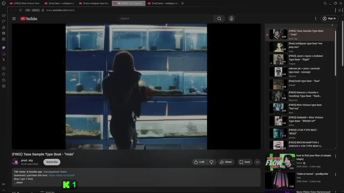Open prod. sky channel avatar
Screen dimensions: 344x193
tap(15, 162)
